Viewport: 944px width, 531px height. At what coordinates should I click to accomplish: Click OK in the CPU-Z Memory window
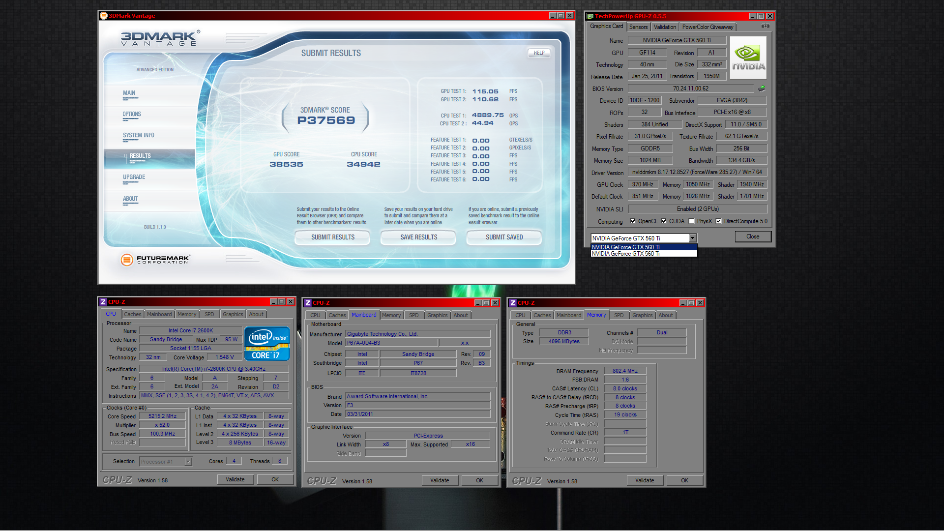coord(684,480)
